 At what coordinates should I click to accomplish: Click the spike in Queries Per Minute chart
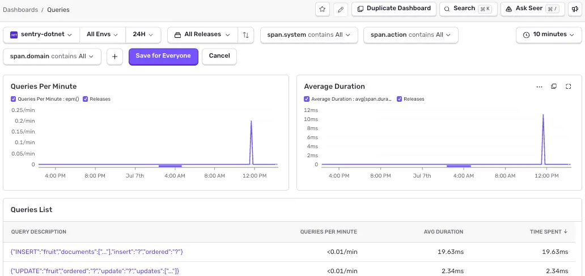(251, 143)
